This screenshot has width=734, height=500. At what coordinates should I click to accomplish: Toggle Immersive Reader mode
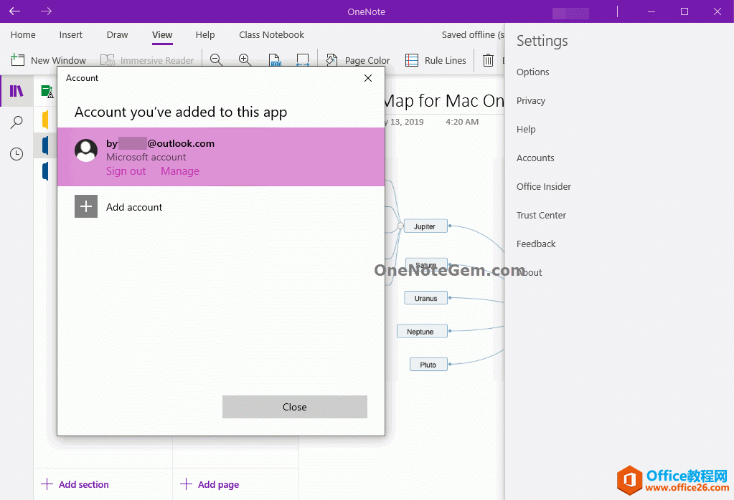coord(147,60)
